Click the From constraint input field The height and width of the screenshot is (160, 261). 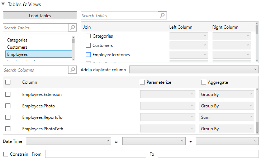click(x=95, y=154)
